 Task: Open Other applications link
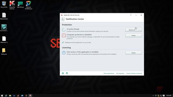click(109, 73)
